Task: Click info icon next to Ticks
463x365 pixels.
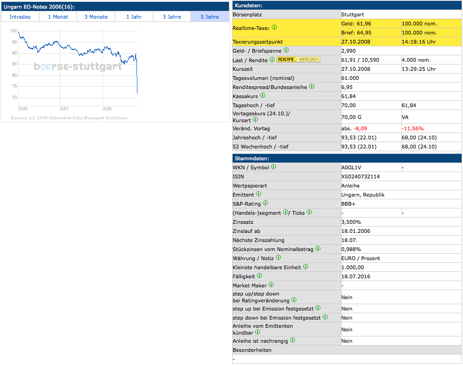Action: (x=309, y=212)
